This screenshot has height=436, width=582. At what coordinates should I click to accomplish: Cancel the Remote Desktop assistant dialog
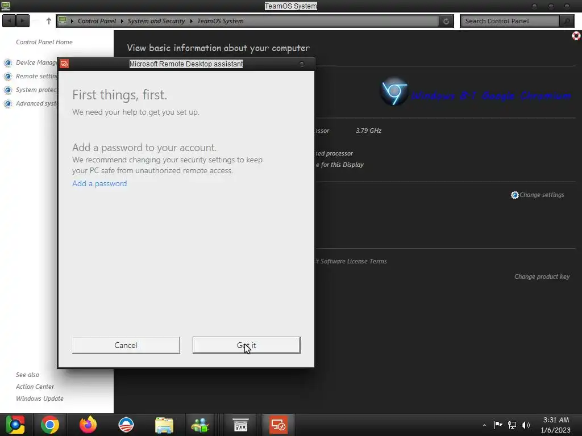click(x=126, y=345)
